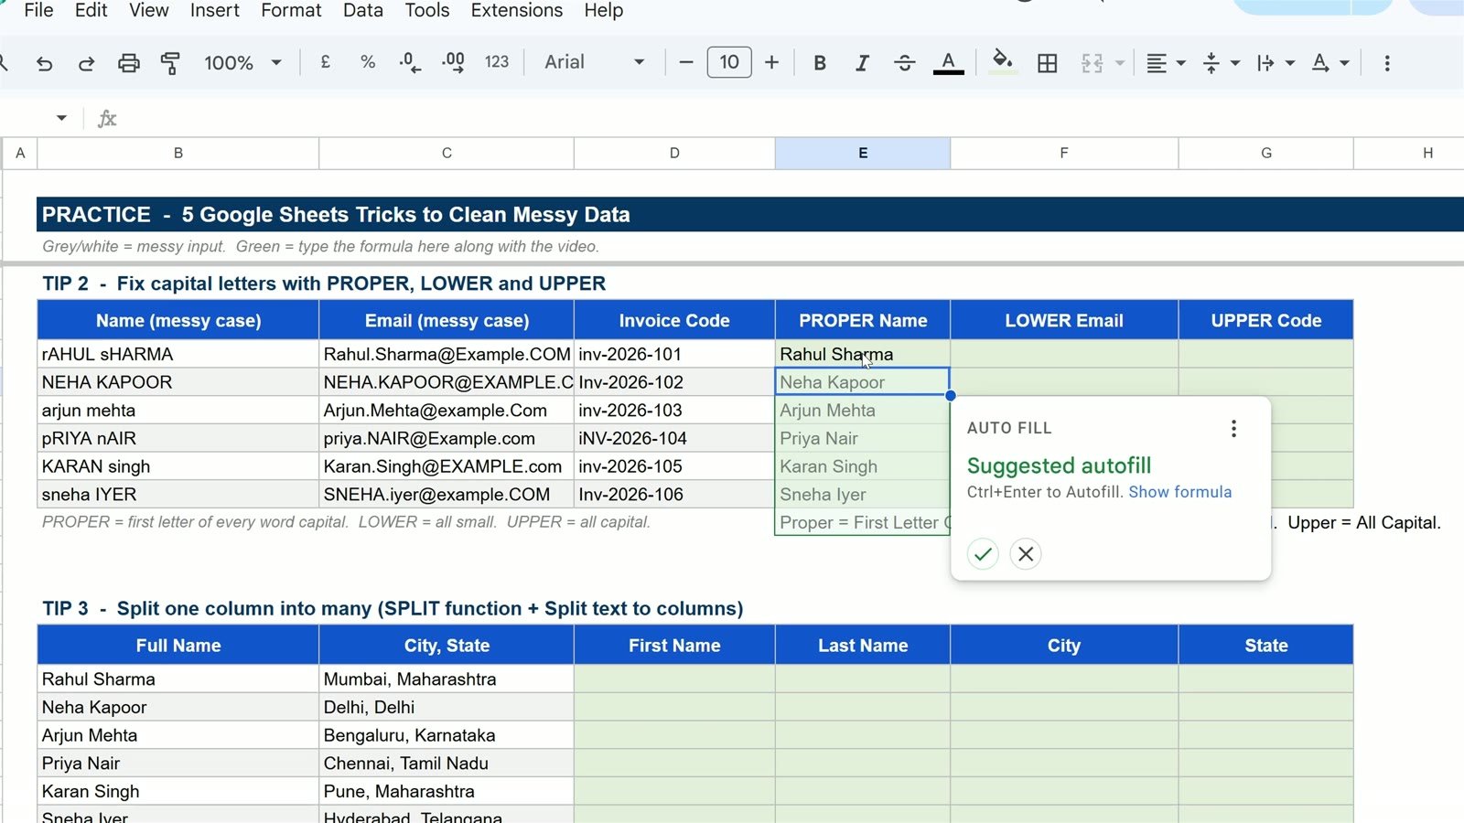Click the First Name header in Tip 3

(674, 646)
